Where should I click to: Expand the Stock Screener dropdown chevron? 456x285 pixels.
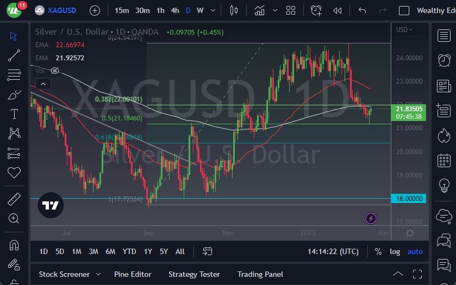[x=98, y=274]
